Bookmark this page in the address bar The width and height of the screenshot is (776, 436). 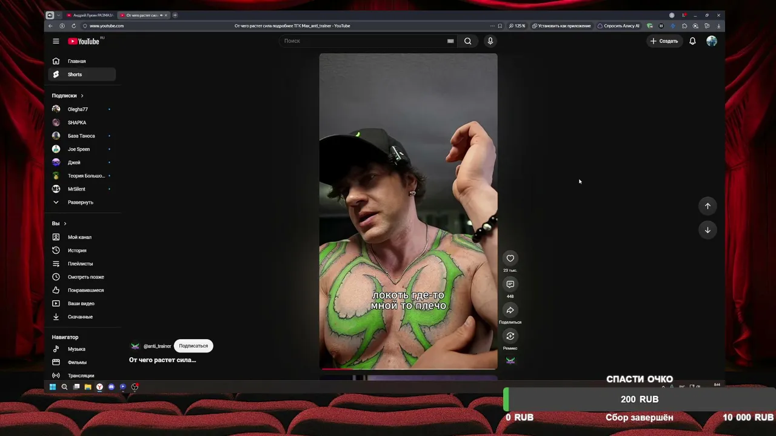(500, 26)
